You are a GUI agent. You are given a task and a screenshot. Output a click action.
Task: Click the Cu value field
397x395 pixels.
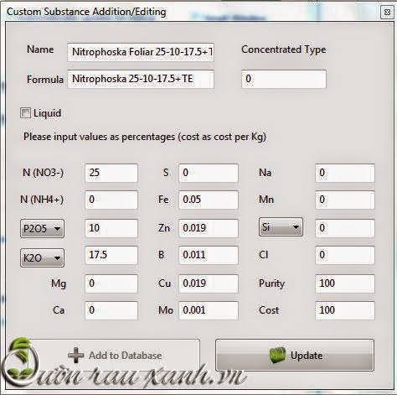209,283
